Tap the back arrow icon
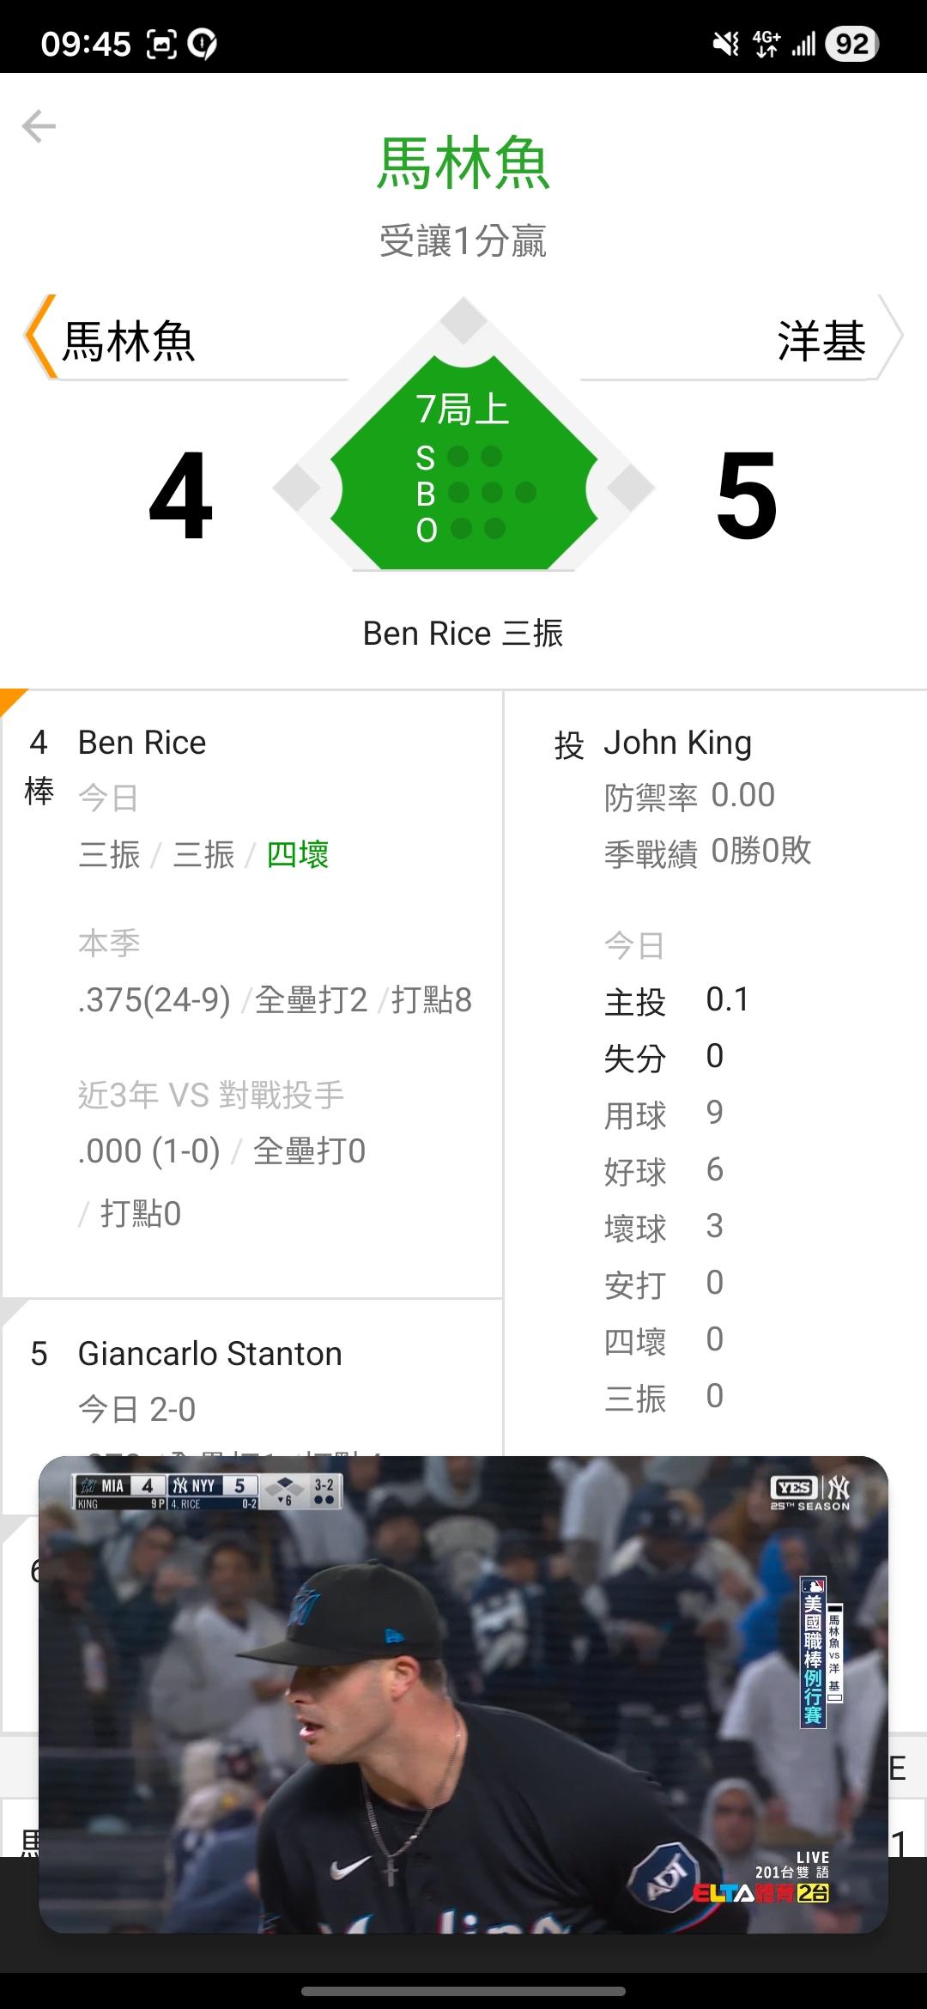927x2009 pixels. pyautogui.click(x=39, y=126)
